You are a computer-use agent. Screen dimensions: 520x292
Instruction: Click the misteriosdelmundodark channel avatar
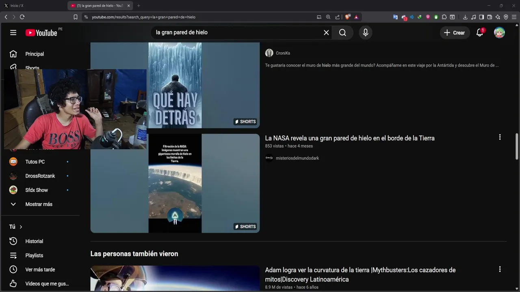269,158
